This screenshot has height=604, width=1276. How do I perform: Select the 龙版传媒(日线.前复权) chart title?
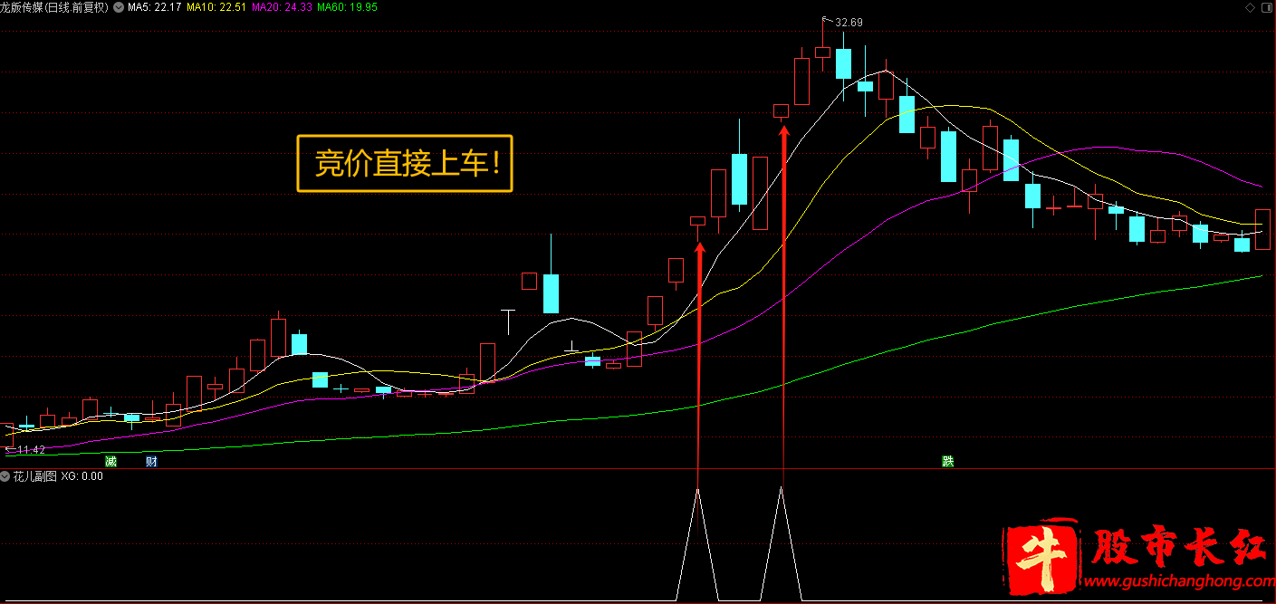pyautogui.click(x=54, y=7)
